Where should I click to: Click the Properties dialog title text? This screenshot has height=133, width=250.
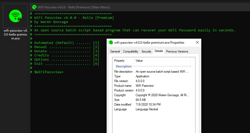tap(149, 43)
